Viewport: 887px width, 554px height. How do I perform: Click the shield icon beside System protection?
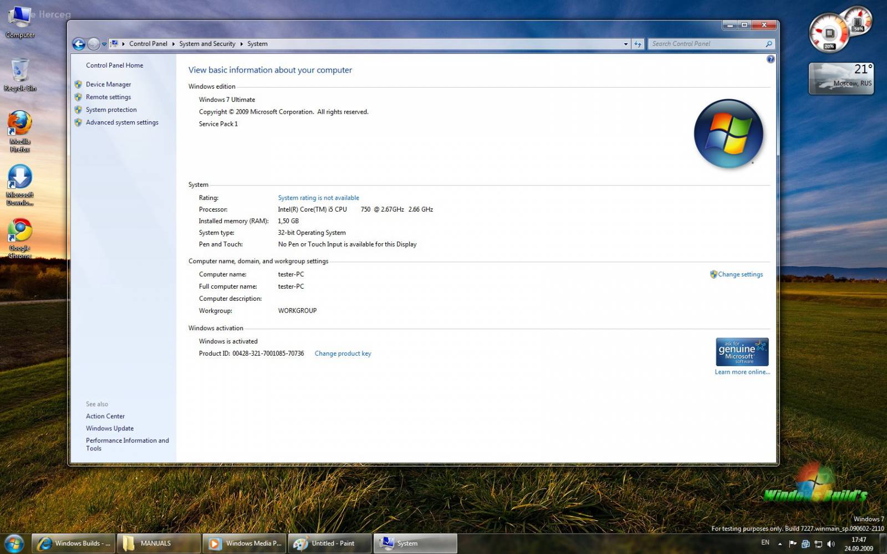point(78,110)
